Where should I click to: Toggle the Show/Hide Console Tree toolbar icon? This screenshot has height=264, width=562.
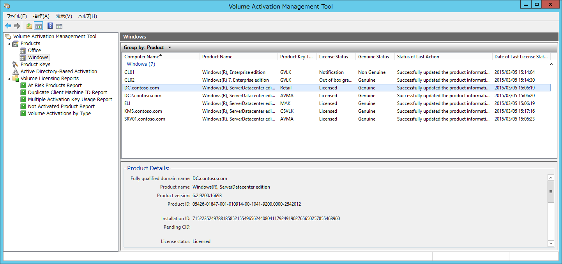click(39, 26)
